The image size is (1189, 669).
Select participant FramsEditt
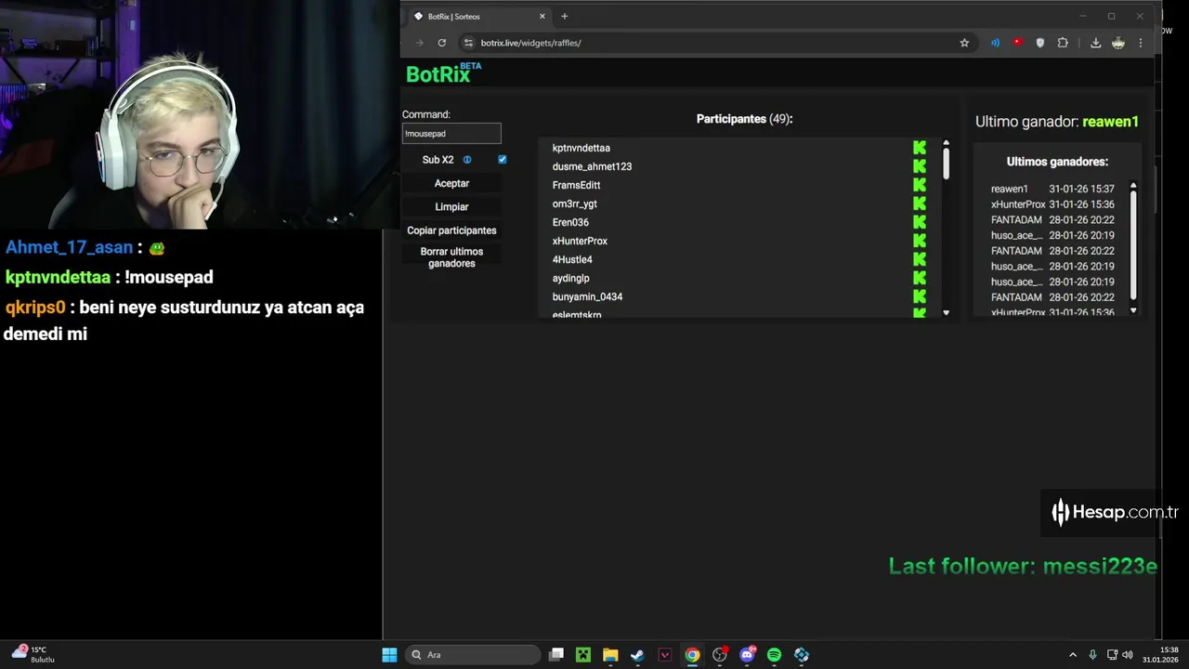(576, 185)
